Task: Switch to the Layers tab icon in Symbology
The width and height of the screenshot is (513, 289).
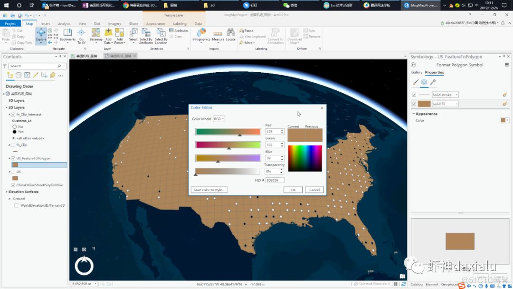Action: 424,82
